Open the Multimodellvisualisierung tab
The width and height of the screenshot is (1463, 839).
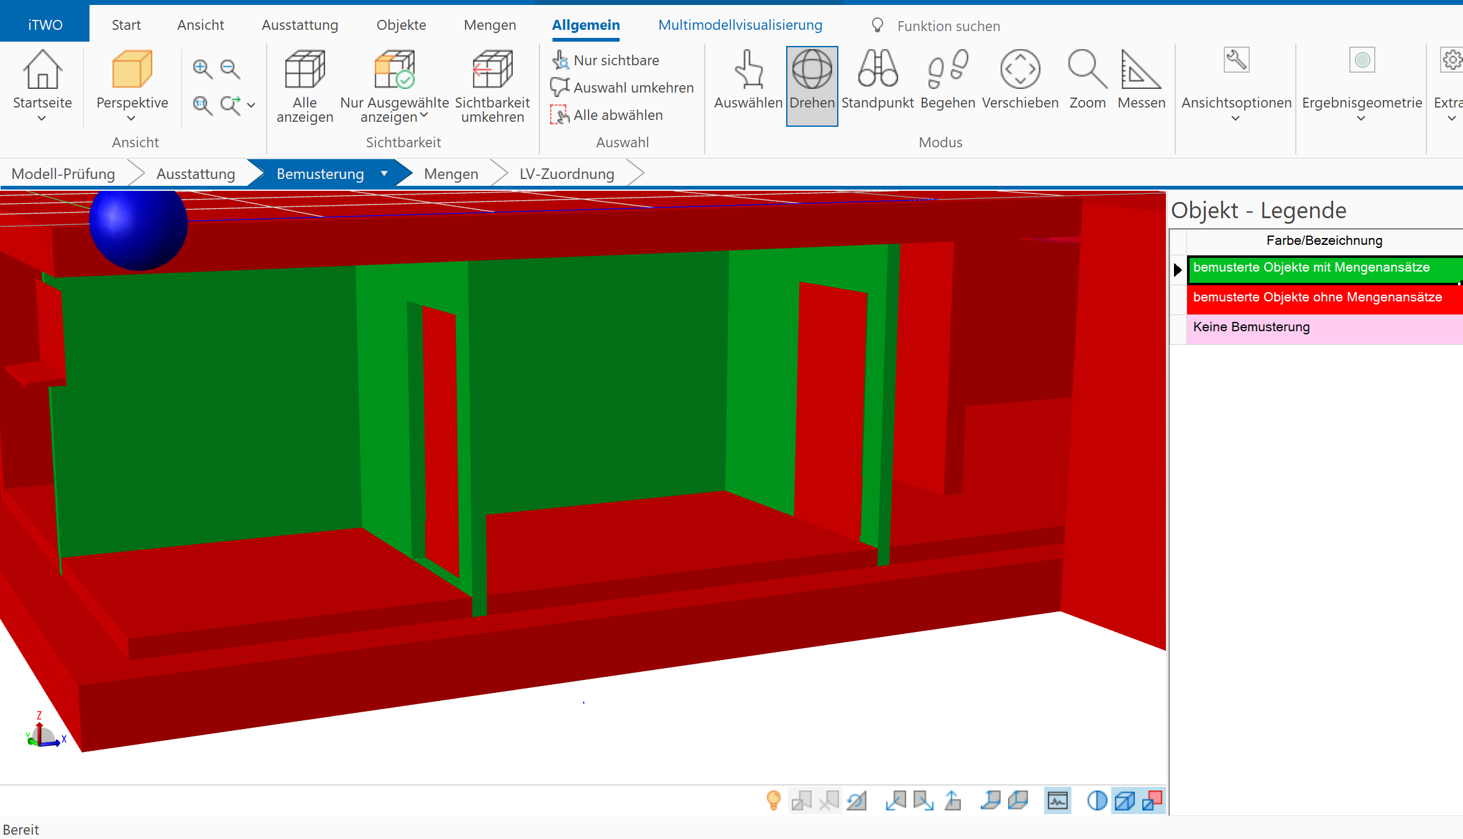coord(740,25)
